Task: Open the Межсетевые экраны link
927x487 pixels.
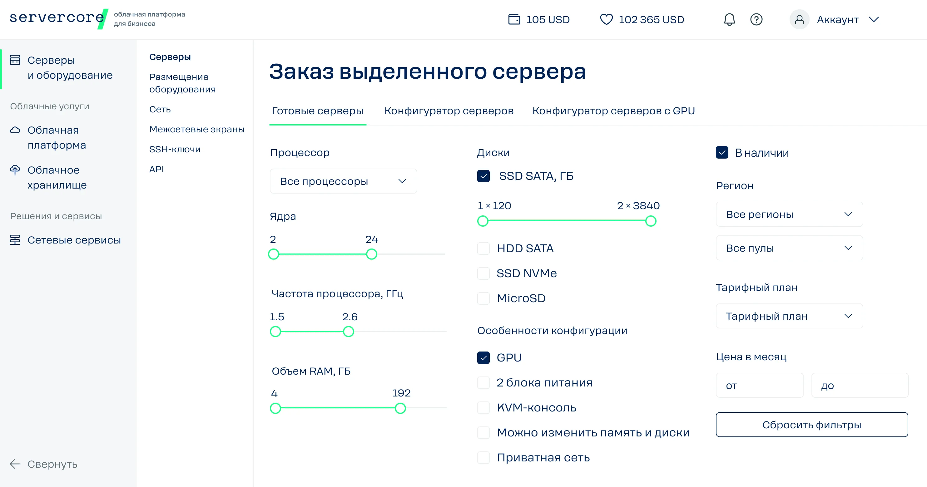Action: coord(197,129)
